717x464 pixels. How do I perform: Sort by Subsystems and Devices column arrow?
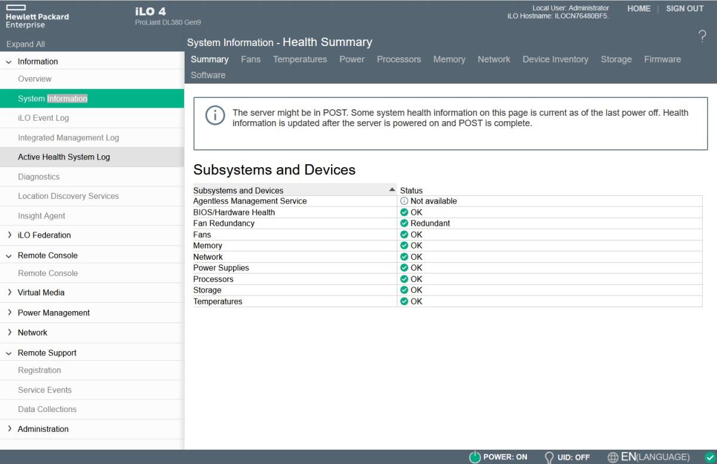(392, 190)
